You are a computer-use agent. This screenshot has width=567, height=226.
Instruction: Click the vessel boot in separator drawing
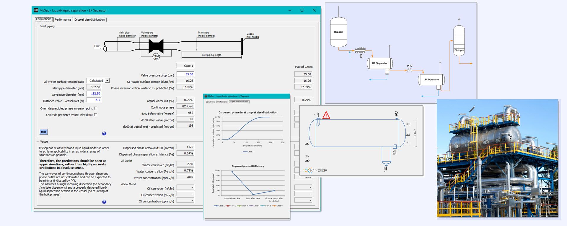[386, 155]
